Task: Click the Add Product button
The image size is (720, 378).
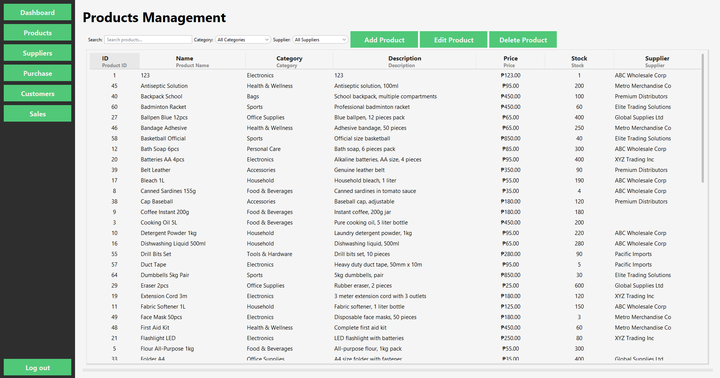Action: (x=384, y=39)
